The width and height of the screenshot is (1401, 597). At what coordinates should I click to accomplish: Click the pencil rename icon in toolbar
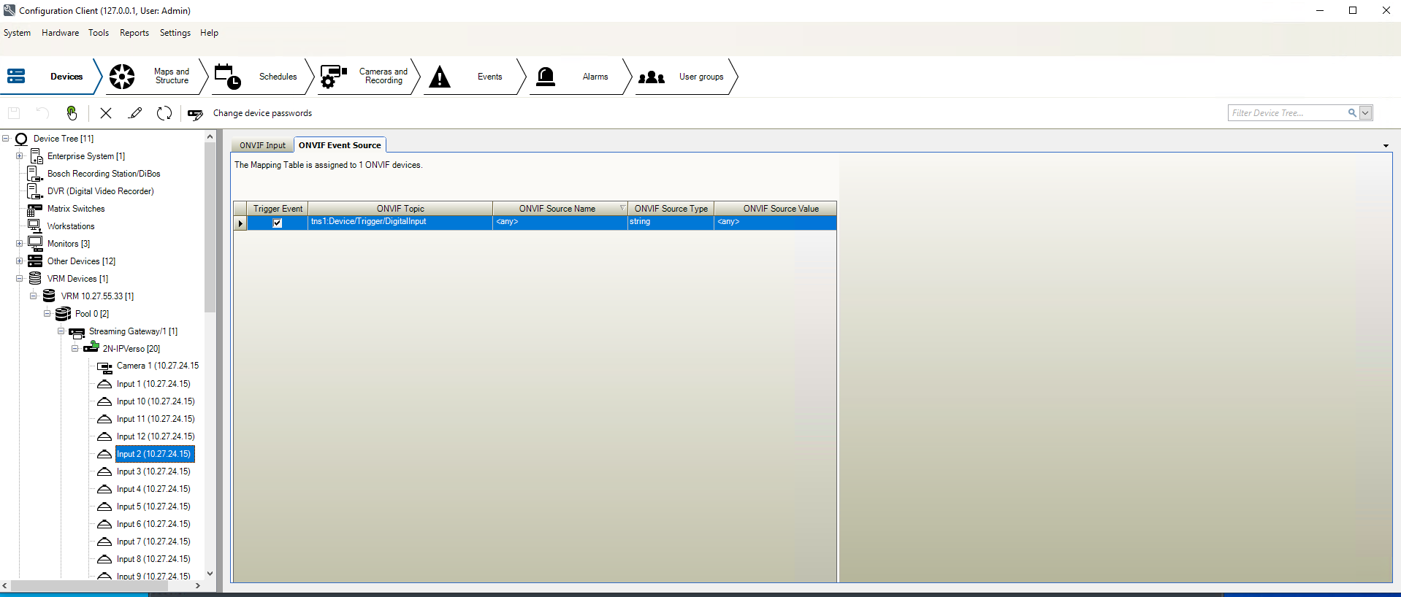pyautogui.click(x=135, y=113)
